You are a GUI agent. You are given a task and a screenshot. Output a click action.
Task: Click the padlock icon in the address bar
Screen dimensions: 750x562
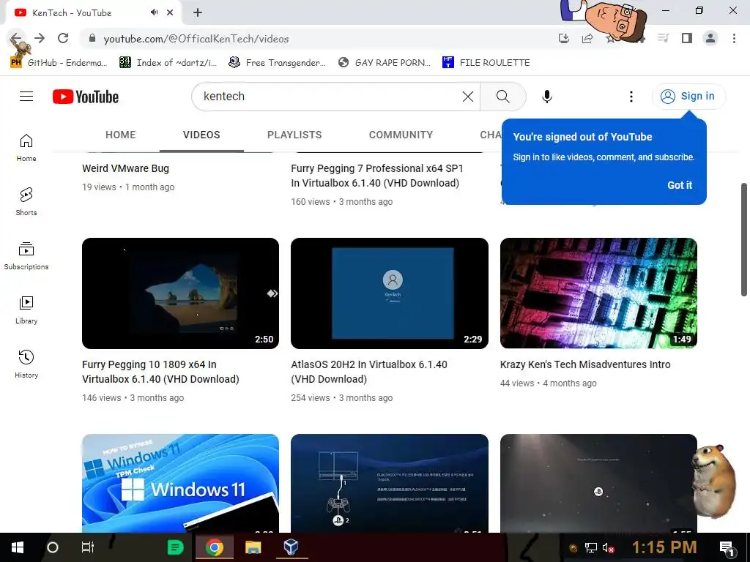(x=92, y=39)
